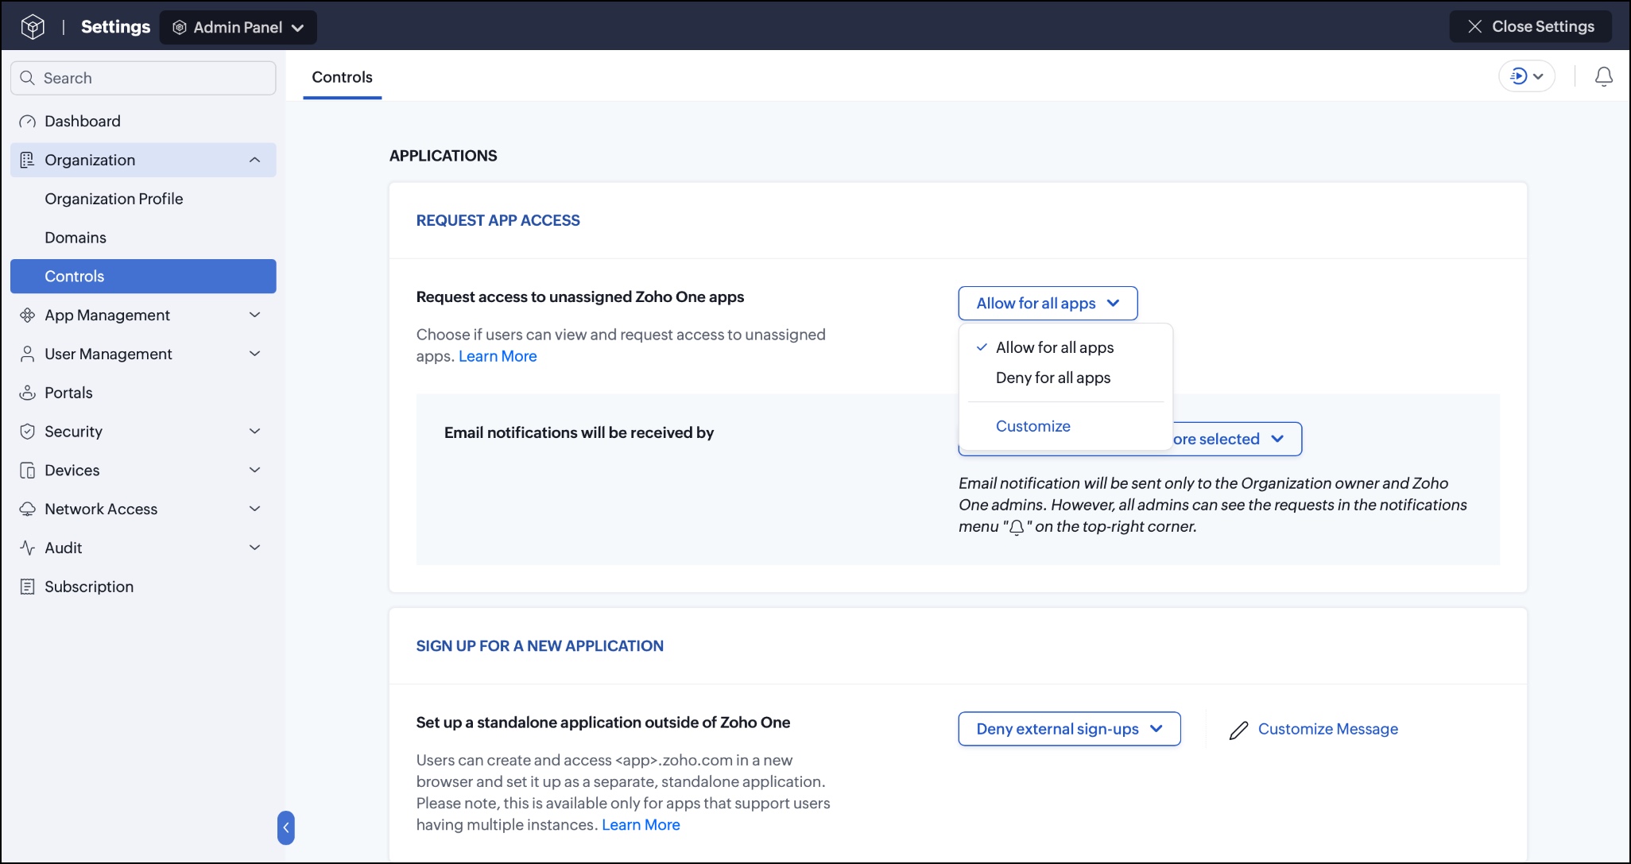Select Controls in the sidebar
Screen dimensions: 1631x864
[143, 277]
